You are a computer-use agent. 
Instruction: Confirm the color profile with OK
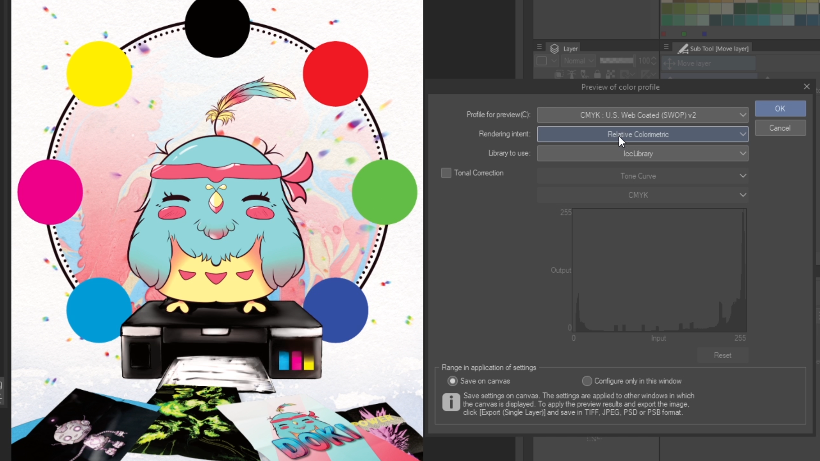[x=780, y=108]
